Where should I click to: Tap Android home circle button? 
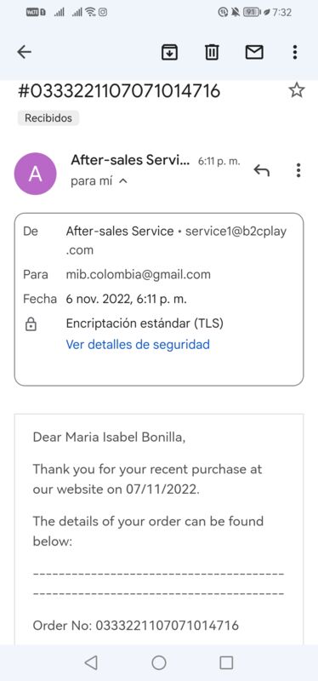(159, 662)
